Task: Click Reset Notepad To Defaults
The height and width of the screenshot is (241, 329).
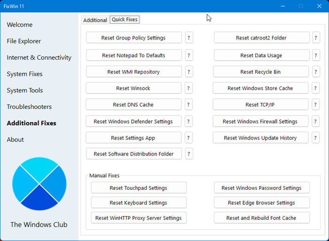Action: coord(134,55)
